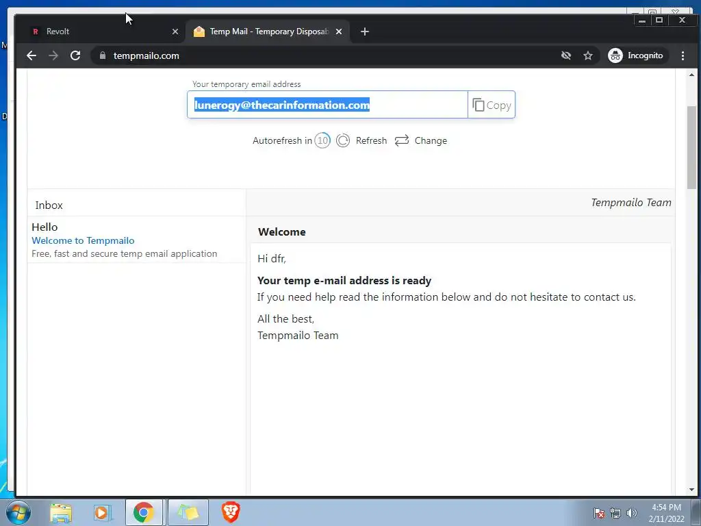Open the Sticky Notes taskbar item
Image resolution: width=701 pixels, height=526 pixels.
click(x=188, y=512)
